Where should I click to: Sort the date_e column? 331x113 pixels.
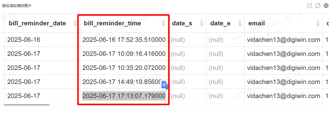[x=240, y=23]
